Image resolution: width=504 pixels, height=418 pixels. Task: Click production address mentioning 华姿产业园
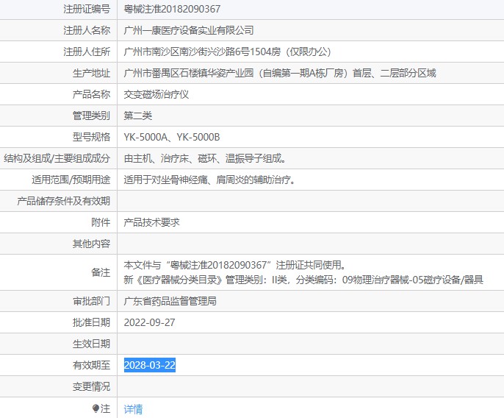280,73
